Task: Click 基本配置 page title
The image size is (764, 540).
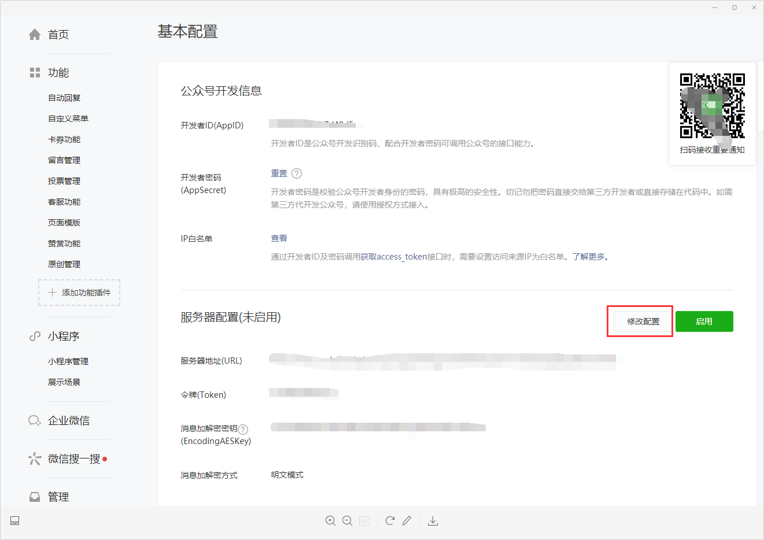Action: point(188,32)
